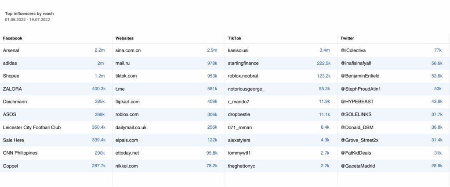The height and width of the screenshot is (187, 450).
Task: Open @StephProudAtin1 entry
Action: [x=360, y=89]
